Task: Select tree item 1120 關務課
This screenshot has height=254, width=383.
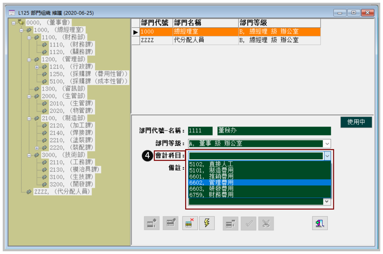Action: pos(71,52)
